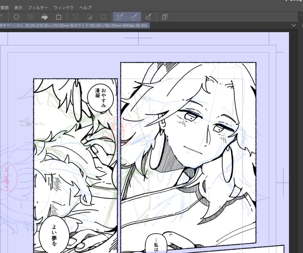Collapse the right palette dock arrow
This screenshot has width=303, height=253.
coord(301,15)
